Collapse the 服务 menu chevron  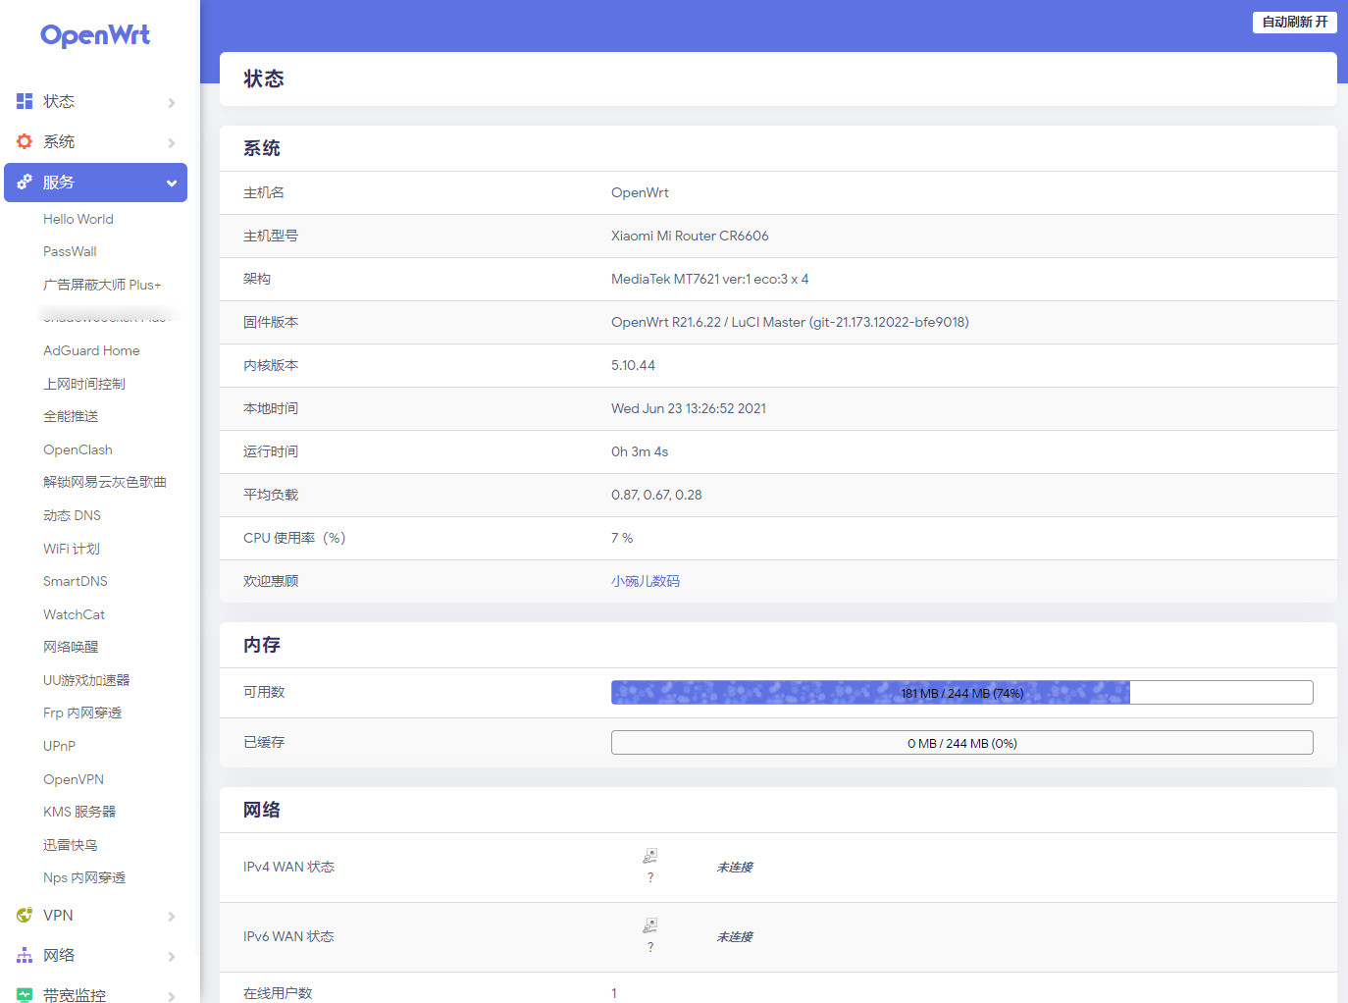(x=172, y=183)
